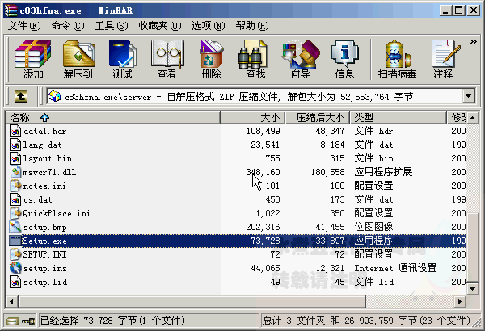Click the WinRAR title bar books icon
The height and width of the screenshot is (331, 485).
11,10
